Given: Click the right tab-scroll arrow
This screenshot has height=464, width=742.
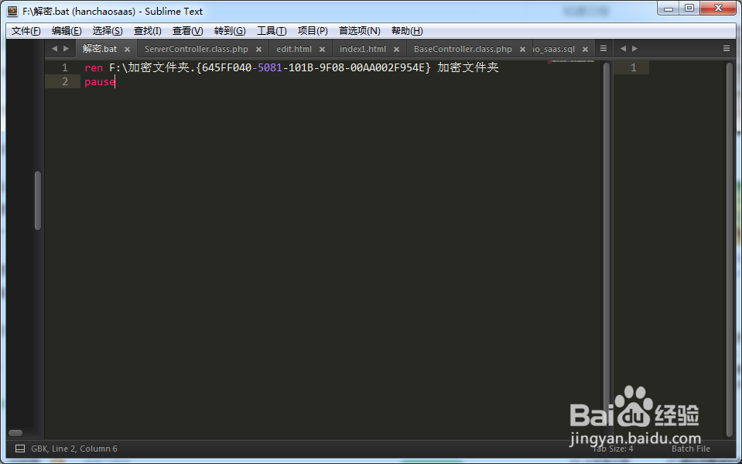Looking at the screenshot, I should tap(67, 48).
